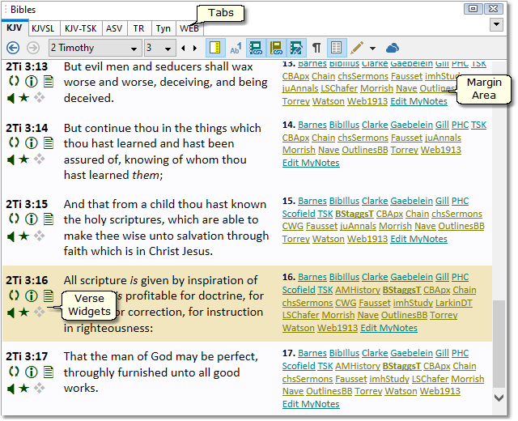Screen dimensions: 518x421
Task: Click the info icon for 2Ti 3:17
Action: (32, 372)
